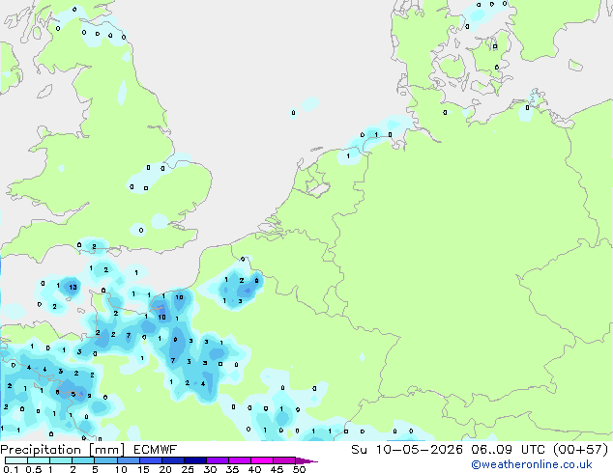Click the weatheronline.co.uk copyright link

pyautogui.click(x=531, y=464)
